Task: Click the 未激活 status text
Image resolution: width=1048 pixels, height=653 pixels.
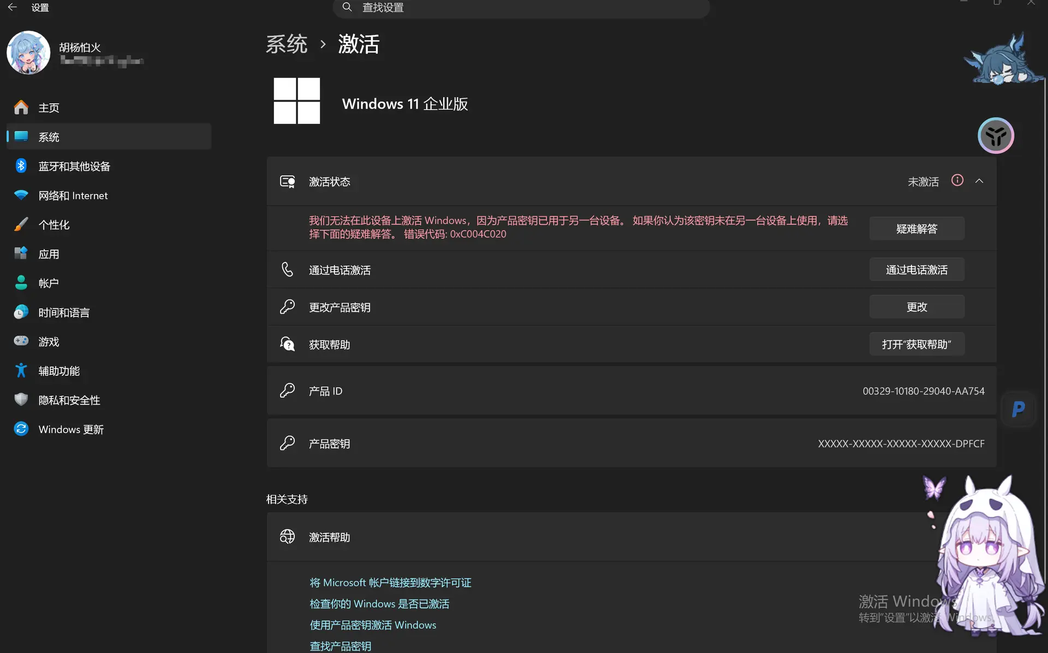Action: click(923, 182)
